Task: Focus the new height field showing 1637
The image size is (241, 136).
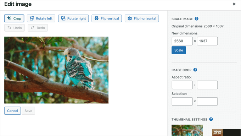Action: pos(207,41)
